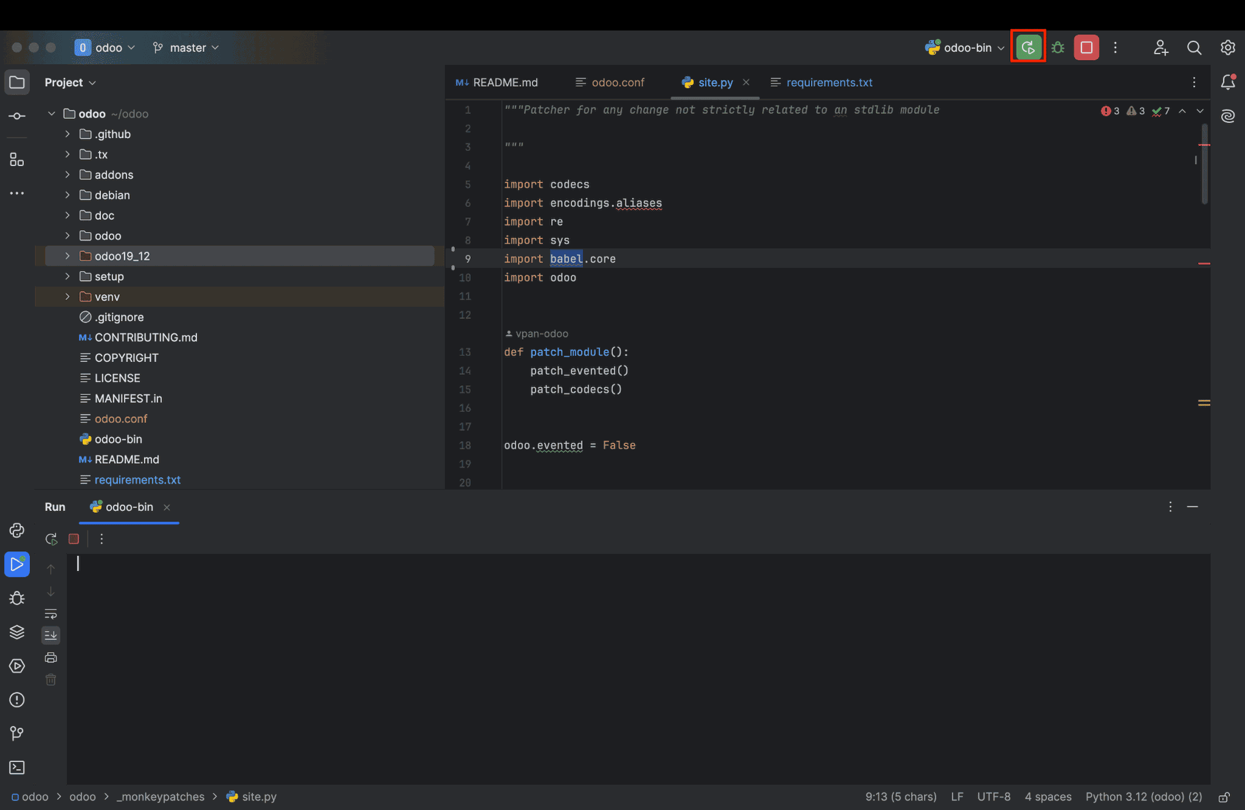Stop the running odoo-bin process with red button
Screen dimensions: 1245x810
pos(1086,47)
